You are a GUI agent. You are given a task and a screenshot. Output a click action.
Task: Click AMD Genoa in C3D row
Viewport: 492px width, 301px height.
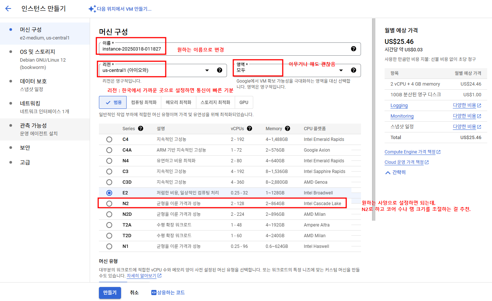(x=315, y=182)
